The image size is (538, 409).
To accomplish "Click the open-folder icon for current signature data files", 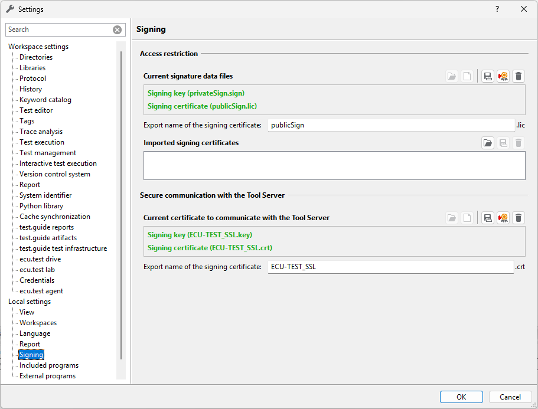I will 452,76.
